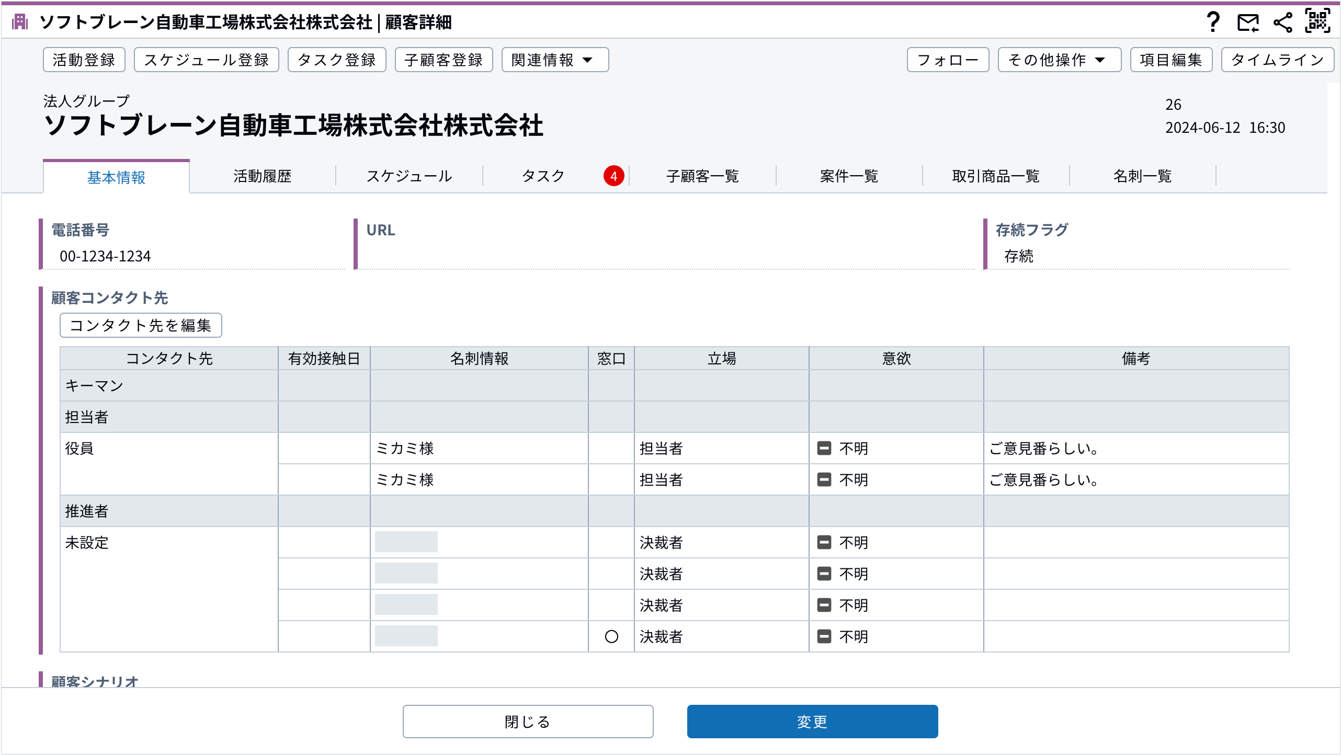Select the 基本情報 tab
Viewport: 1341px width, 755px height.
click(116, 177)
